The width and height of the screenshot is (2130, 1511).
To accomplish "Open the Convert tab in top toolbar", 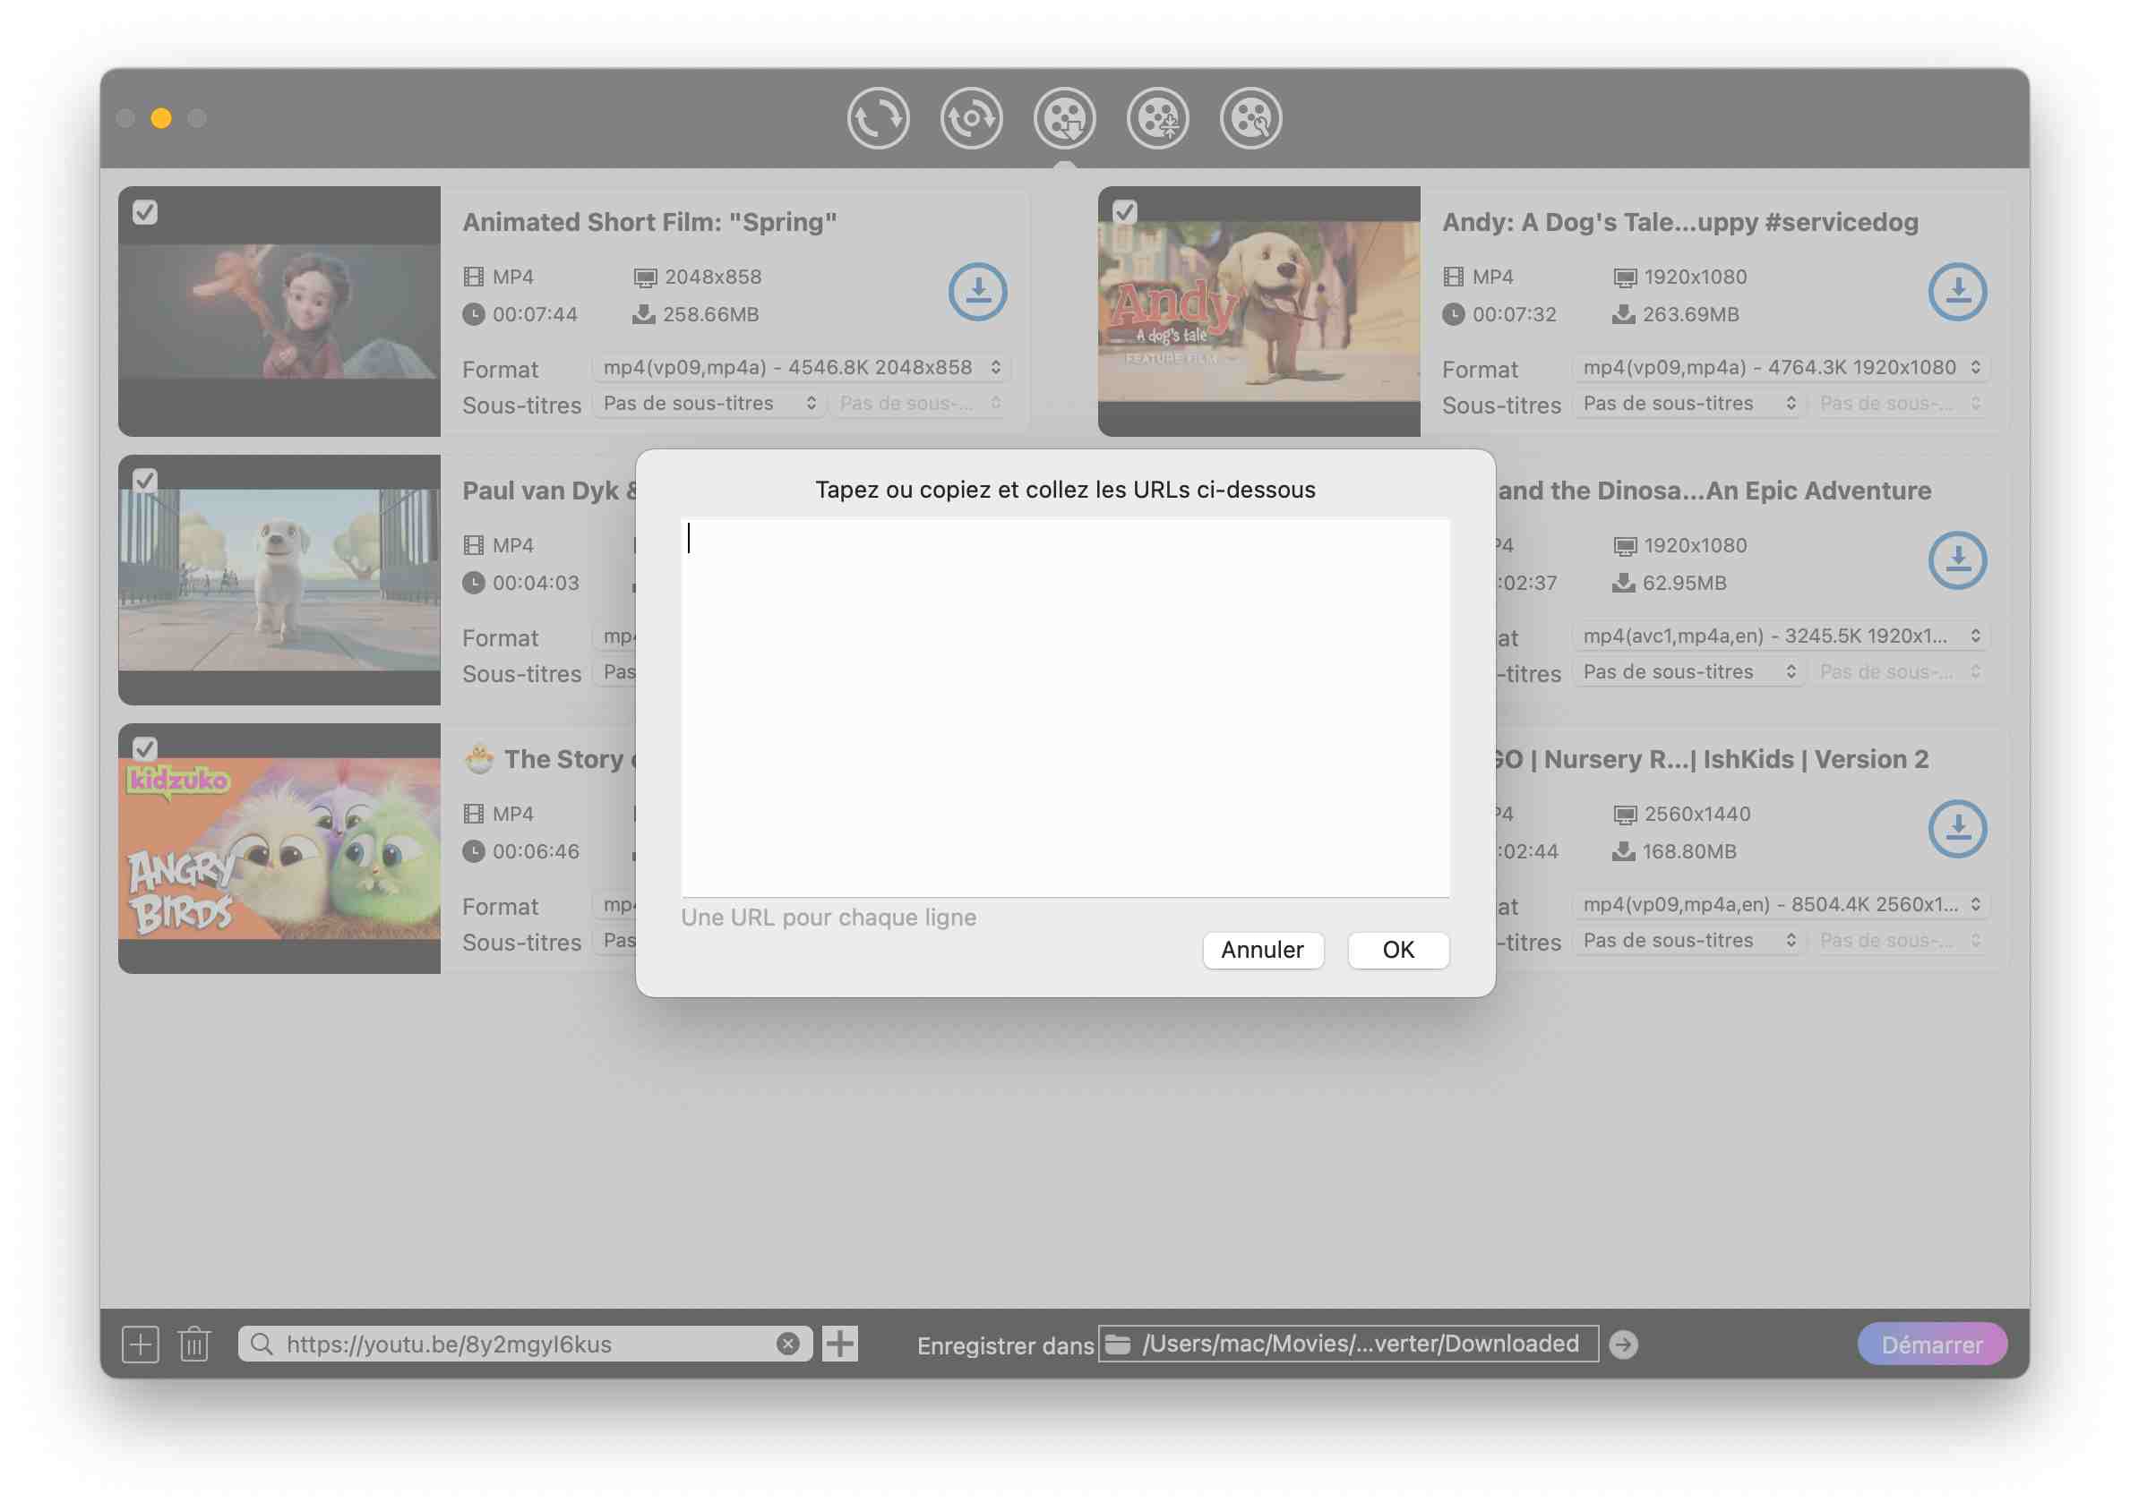I will tap(878, 118).
